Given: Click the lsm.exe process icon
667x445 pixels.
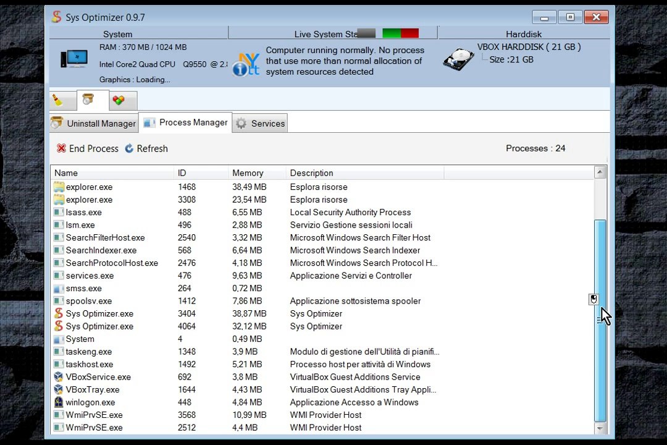Looking at the screenshot, I should point(59,225).
